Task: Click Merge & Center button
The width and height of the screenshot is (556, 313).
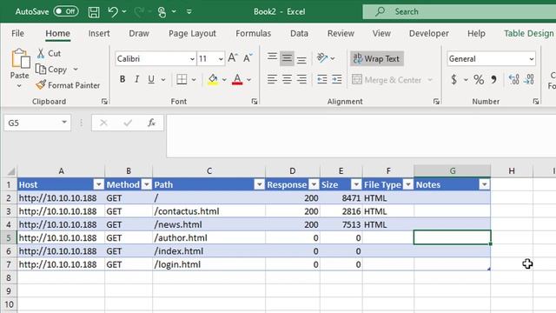Action: coord(387,80)
